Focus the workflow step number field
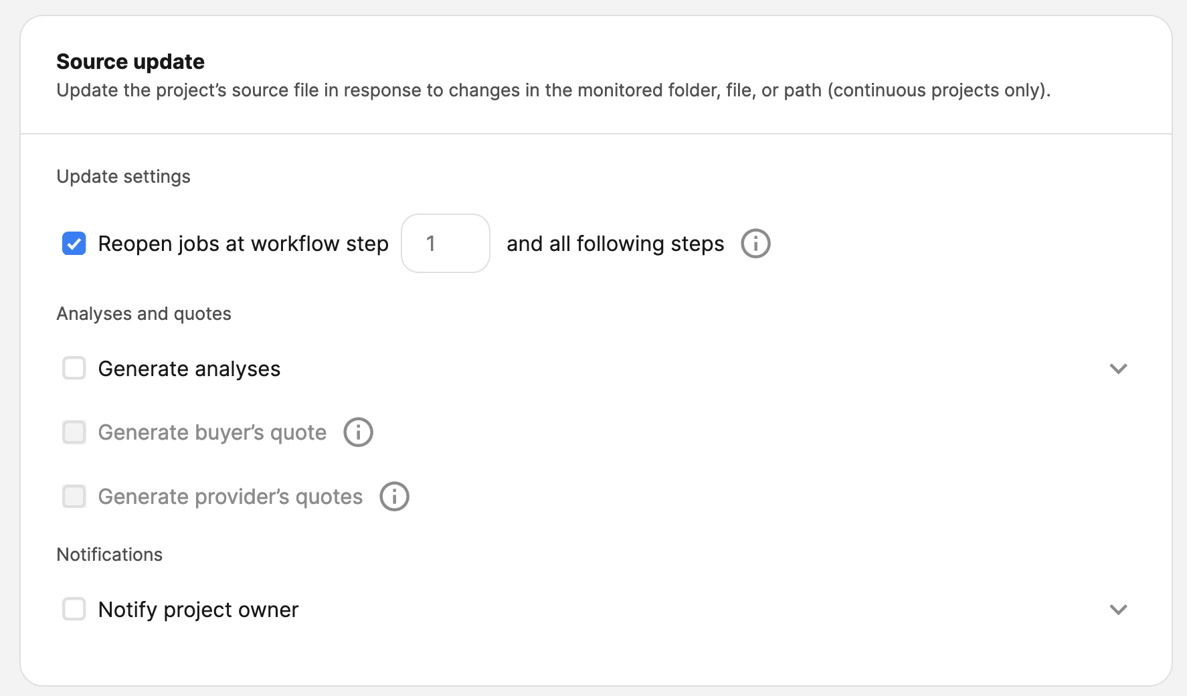Viewport: 1187px width, 696px height. [446, 244]
